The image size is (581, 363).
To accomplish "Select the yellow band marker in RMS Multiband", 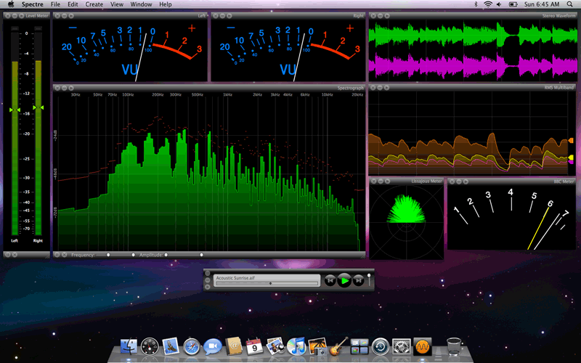I will (571, 158).
